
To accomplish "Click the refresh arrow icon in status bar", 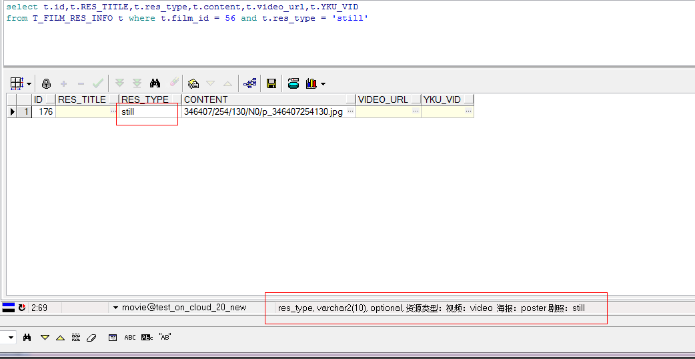I will coord(22,307).
